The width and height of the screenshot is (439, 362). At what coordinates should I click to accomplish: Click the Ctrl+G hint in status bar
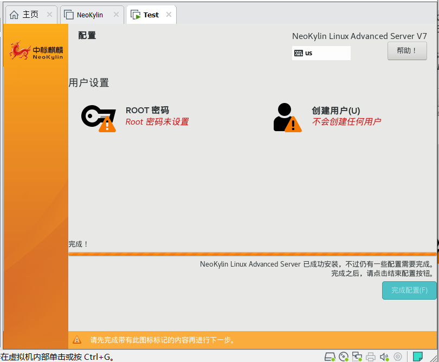click(x=99, y=357)
